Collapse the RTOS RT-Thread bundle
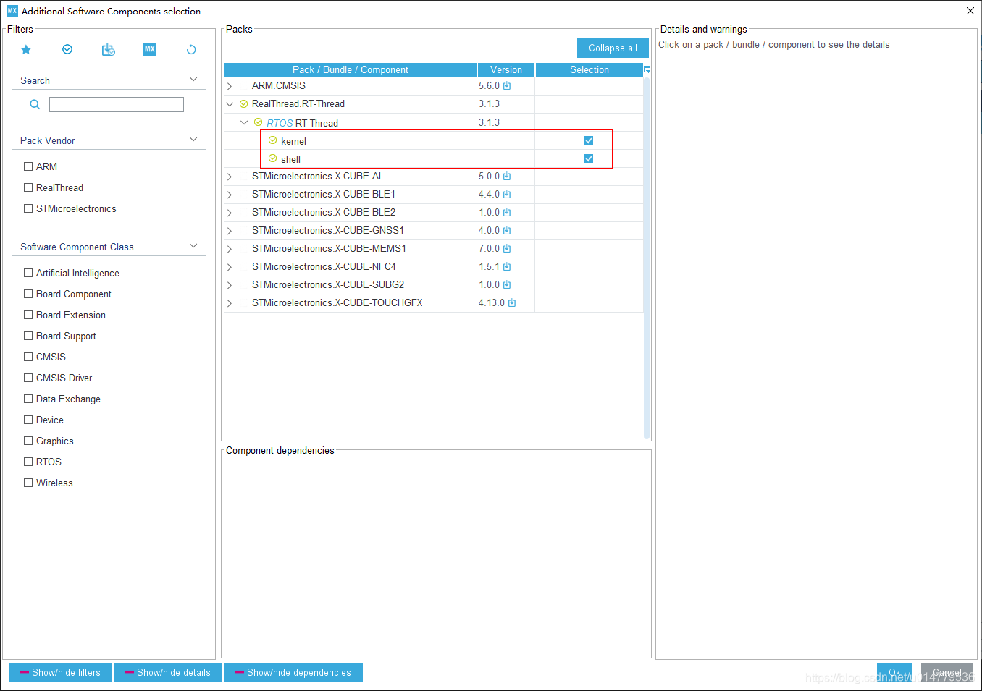Viewport: 982px width, 691px height. tap(244, 122)
